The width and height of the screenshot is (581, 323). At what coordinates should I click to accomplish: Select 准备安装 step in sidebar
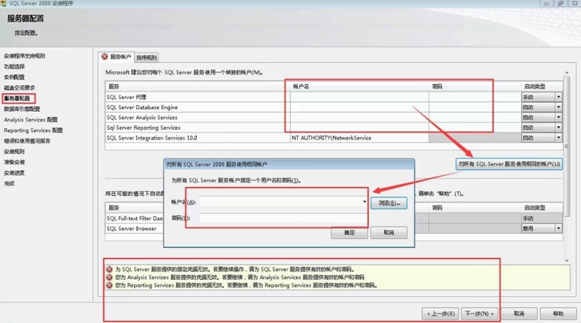[14, 162]
